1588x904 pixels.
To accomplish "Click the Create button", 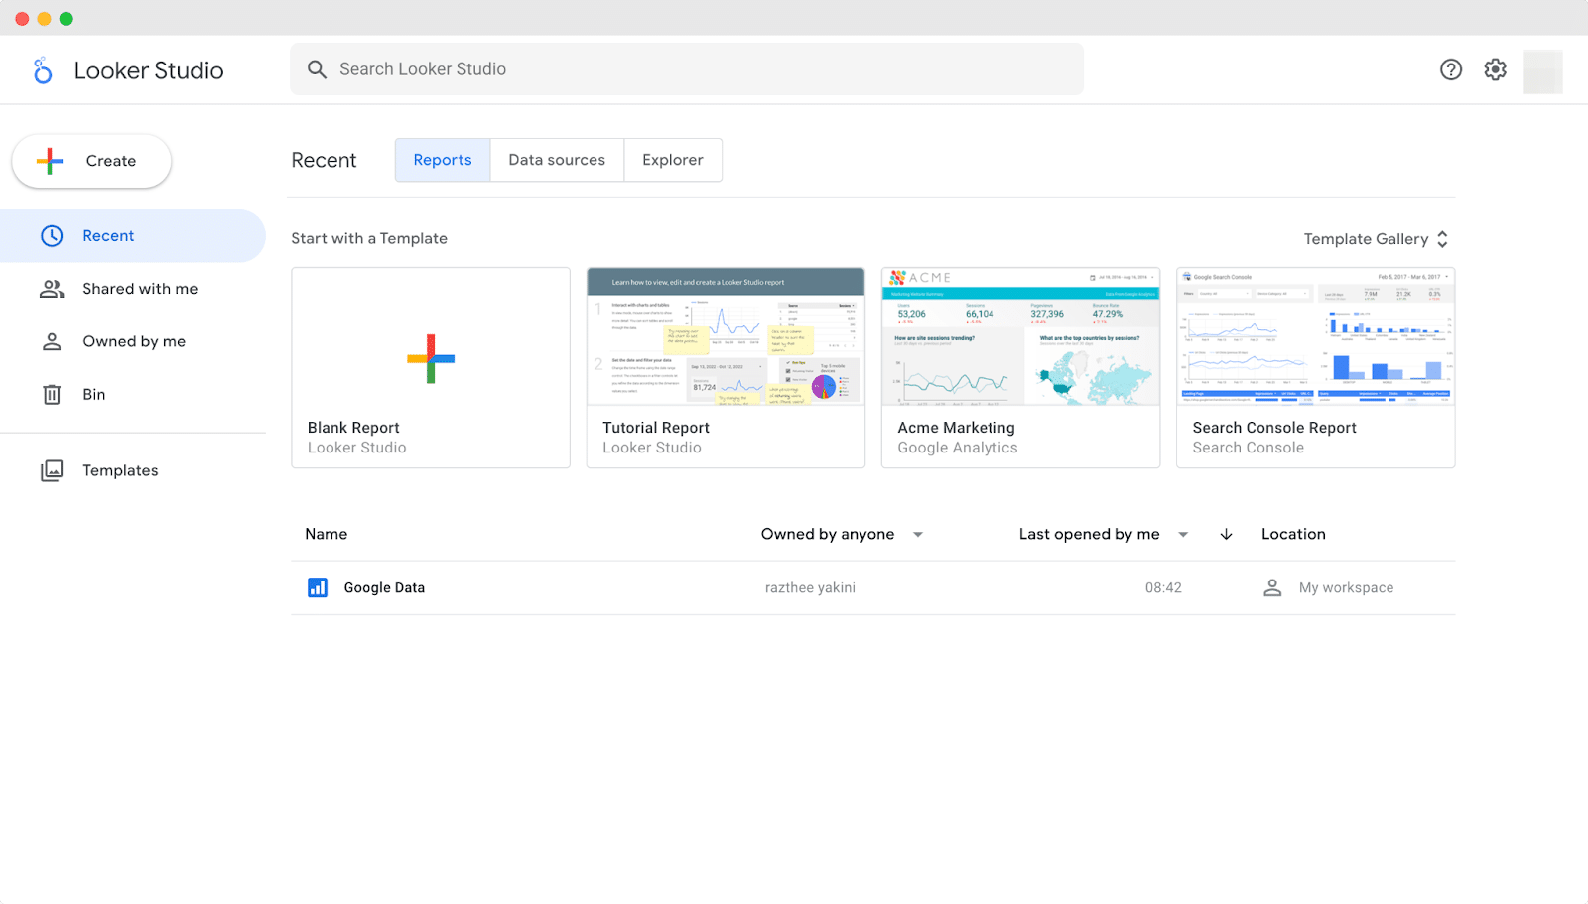I will tap(91, 161).
